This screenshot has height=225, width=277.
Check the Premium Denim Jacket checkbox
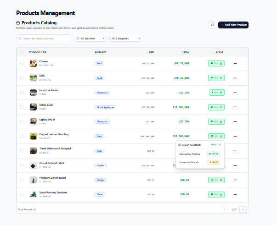(x=22, y=180)
